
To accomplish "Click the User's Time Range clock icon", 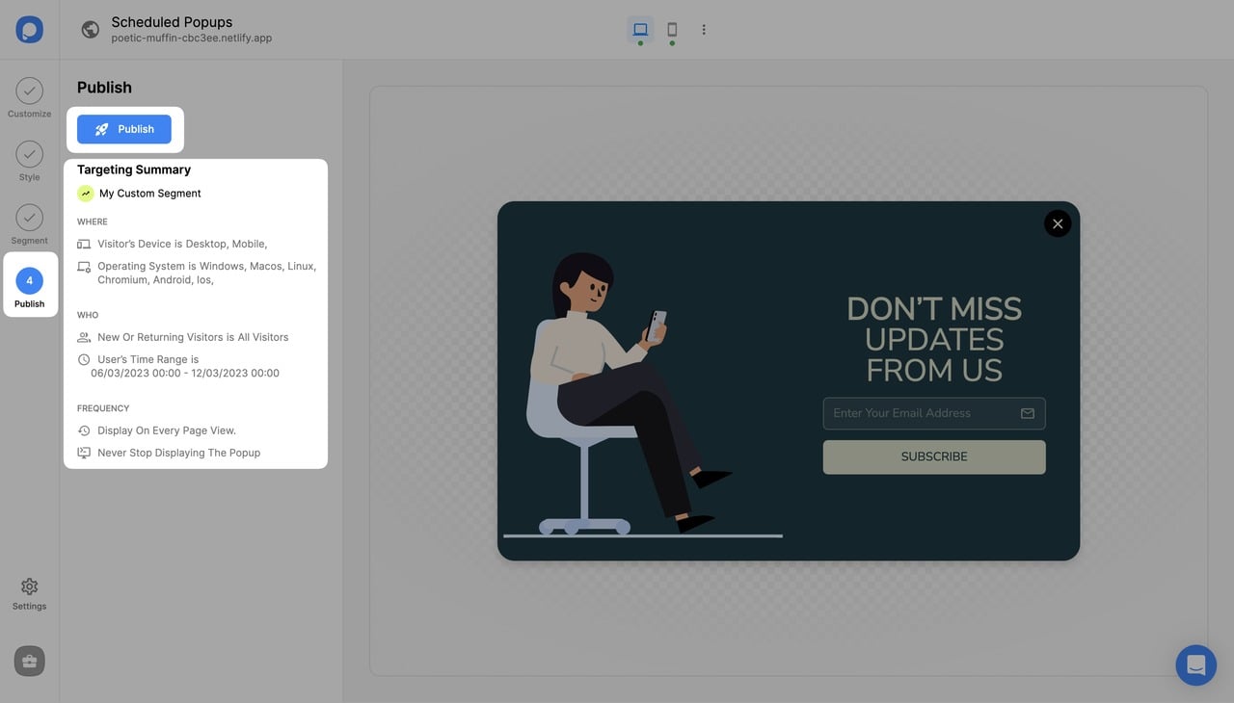I will point(84,359).
